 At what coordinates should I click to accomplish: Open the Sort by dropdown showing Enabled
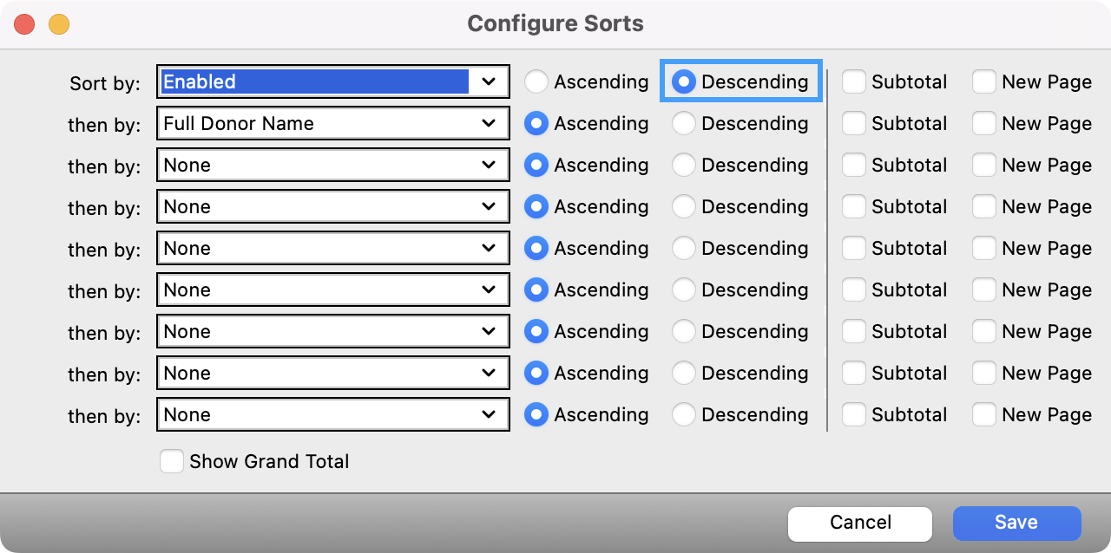pos(332,81)
